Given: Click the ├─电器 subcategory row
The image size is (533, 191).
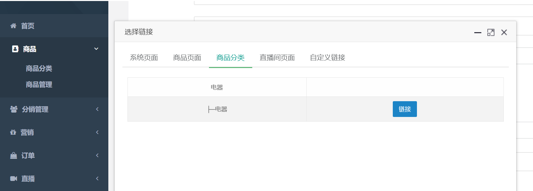Looking at the screenshot, I should pyautogui.click(x=316, y=109).
